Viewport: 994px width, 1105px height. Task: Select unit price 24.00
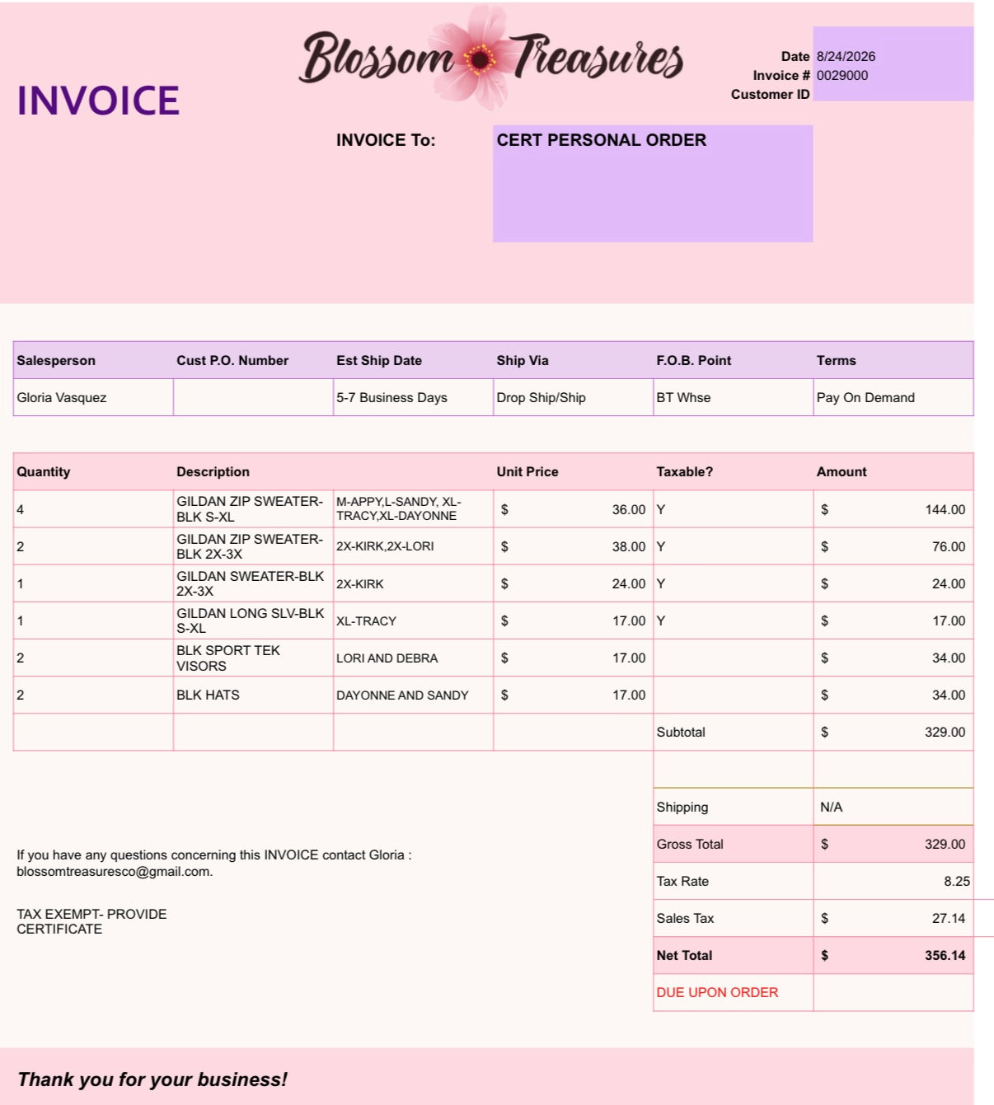coord(573,583)
